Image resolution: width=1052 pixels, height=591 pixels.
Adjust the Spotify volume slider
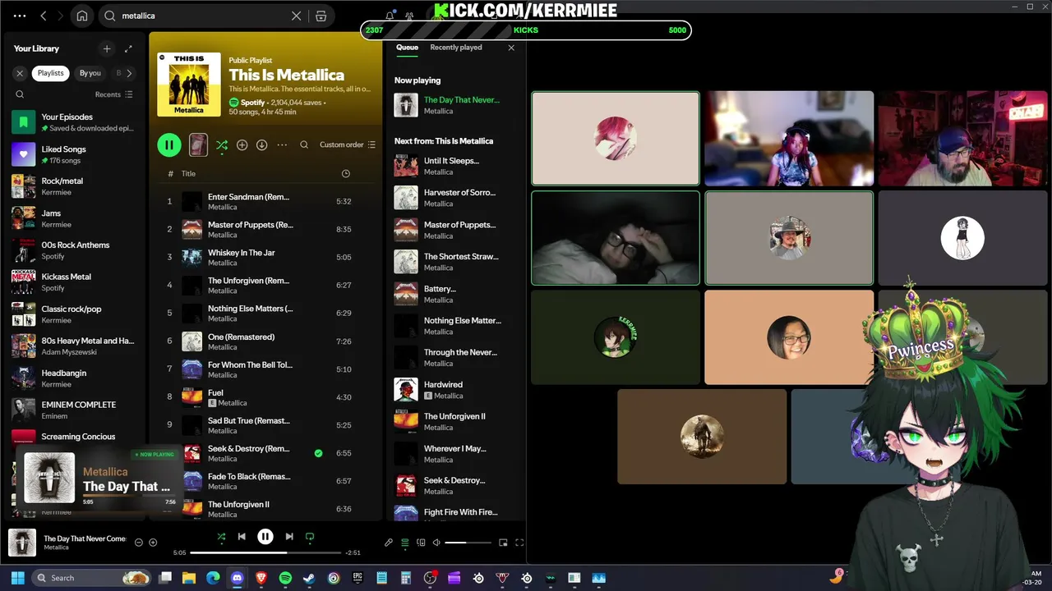click(468, 542)
